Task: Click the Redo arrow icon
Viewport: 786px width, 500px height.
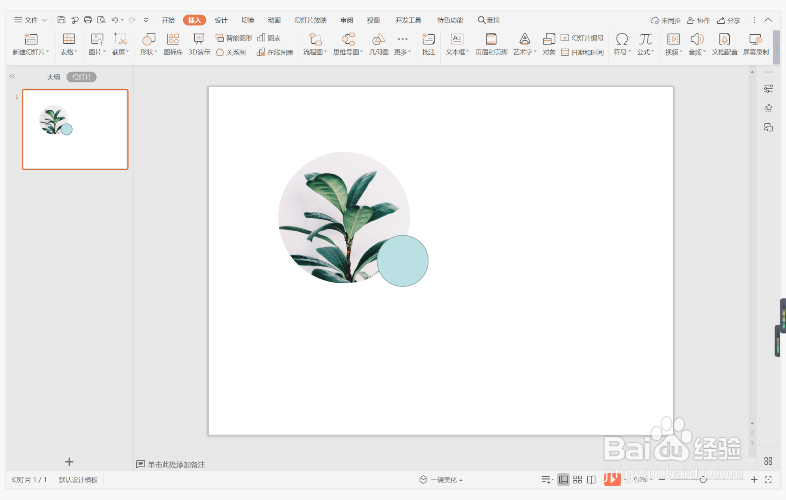Action: point(132,20)
